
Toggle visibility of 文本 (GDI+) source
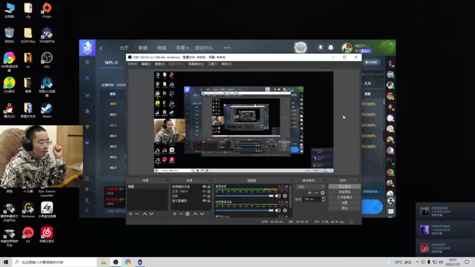click(204, 191)
